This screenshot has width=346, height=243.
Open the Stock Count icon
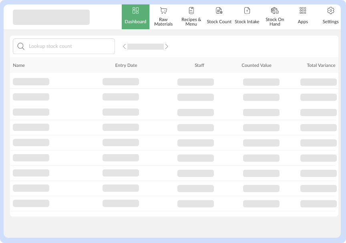219,10
